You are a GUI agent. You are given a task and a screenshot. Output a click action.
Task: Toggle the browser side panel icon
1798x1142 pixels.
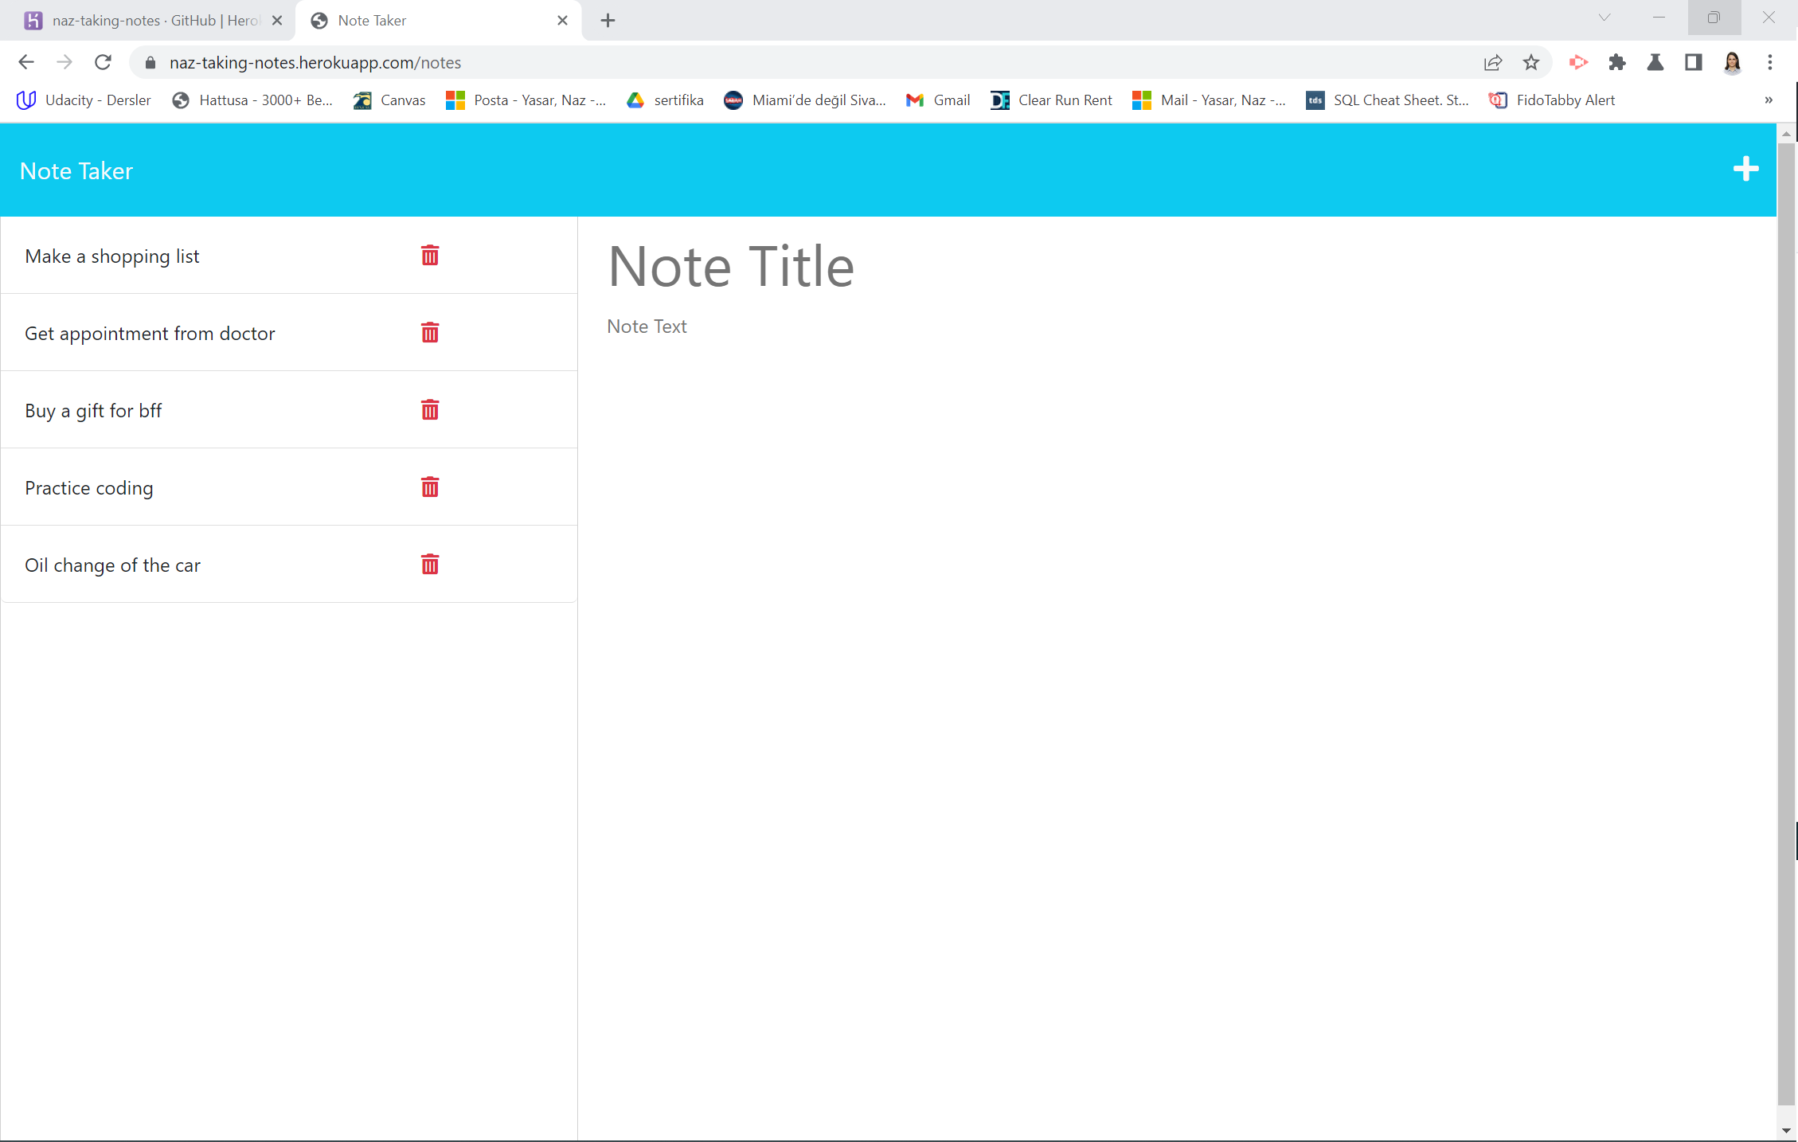point(1693,62)
